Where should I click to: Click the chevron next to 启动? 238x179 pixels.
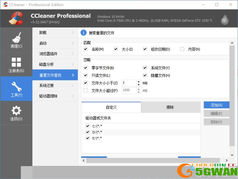(x=73, y=43)
